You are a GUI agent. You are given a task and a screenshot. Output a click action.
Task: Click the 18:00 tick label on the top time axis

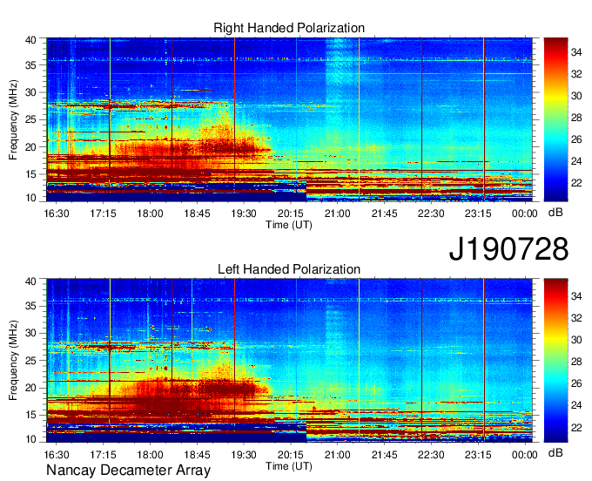pos(150,213)
